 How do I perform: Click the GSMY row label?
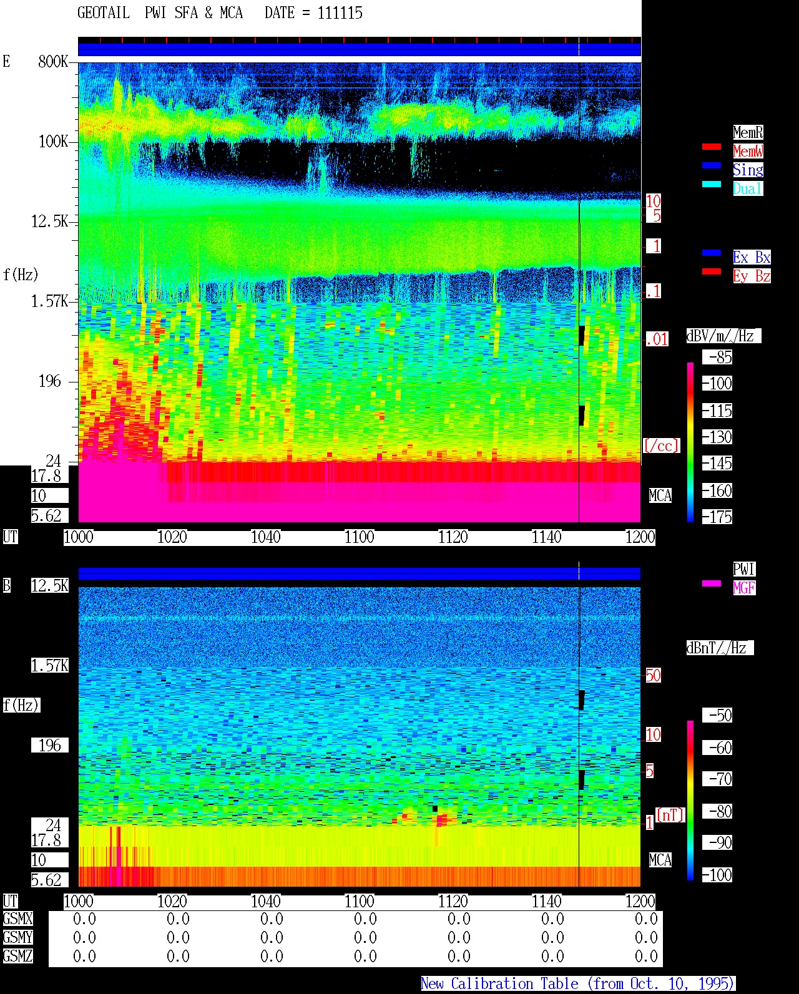pos(17,938)
